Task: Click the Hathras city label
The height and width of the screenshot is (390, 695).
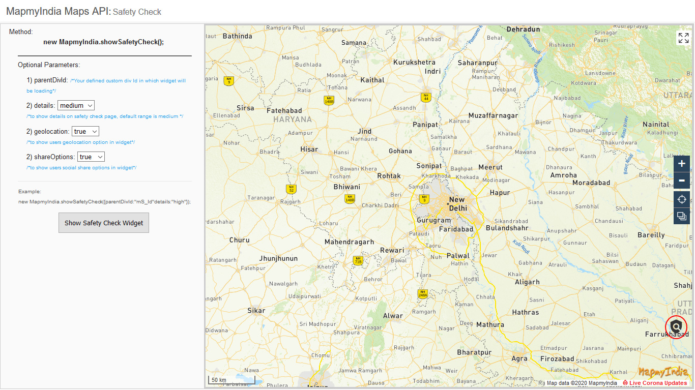Action: click(x=526, y=312)
